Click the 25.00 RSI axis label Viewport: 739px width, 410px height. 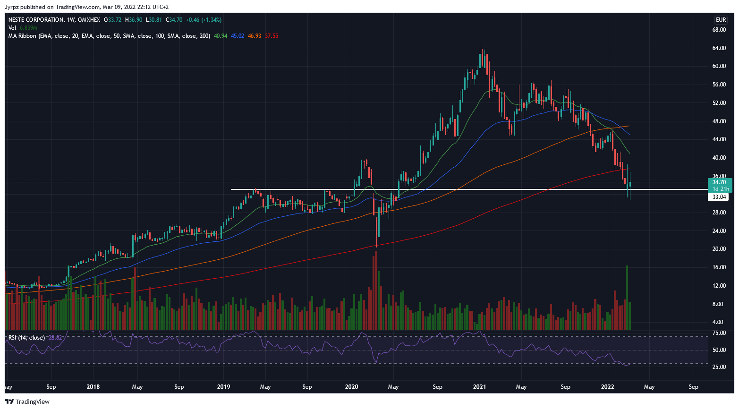click(719, 367)
